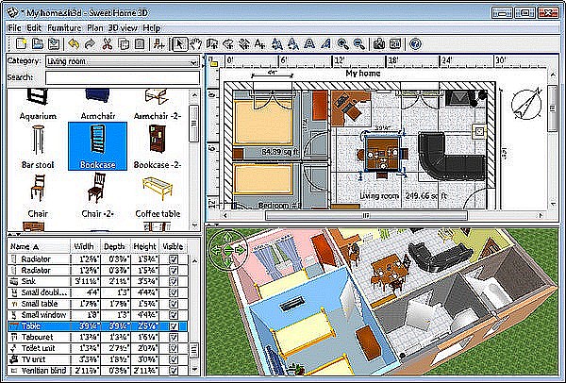Image resolution: width=566 pixels, height=383 pixels.
Task: Choose the Add text tool
Action: 260,44
